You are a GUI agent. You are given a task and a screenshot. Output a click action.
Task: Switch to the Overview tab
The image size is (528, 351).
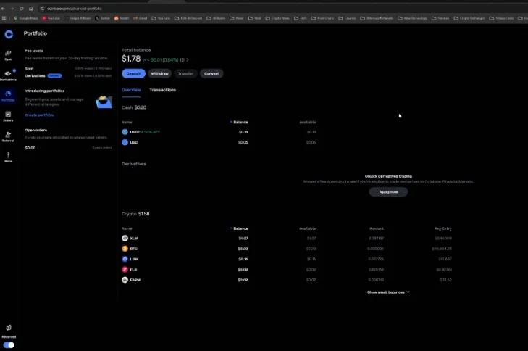(131, 90)
